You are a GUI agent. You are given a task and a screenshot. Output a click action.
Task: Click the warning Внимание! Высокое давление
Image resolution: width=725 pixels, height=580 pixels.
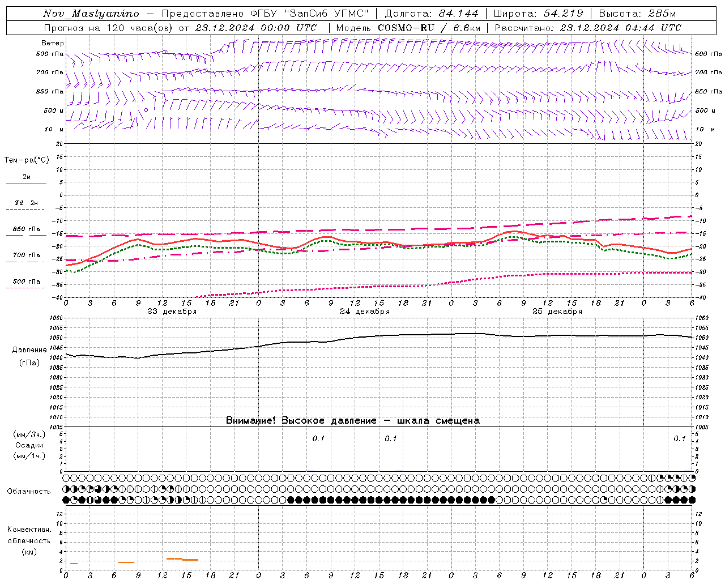click(x=301, y=421)
